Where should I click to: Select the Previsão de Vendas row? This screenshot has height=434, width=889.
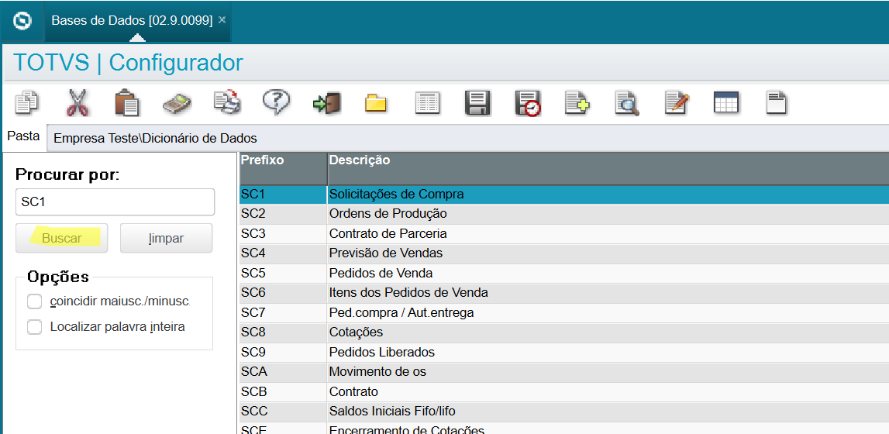564,253
